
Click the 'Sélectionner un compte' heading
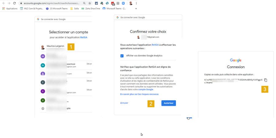[x=68, y=32]
